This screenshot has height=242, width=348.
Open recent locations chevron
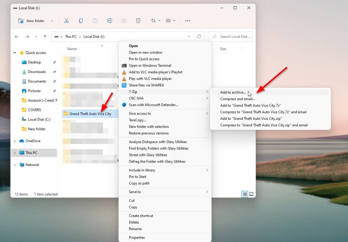tap(36, 37)
